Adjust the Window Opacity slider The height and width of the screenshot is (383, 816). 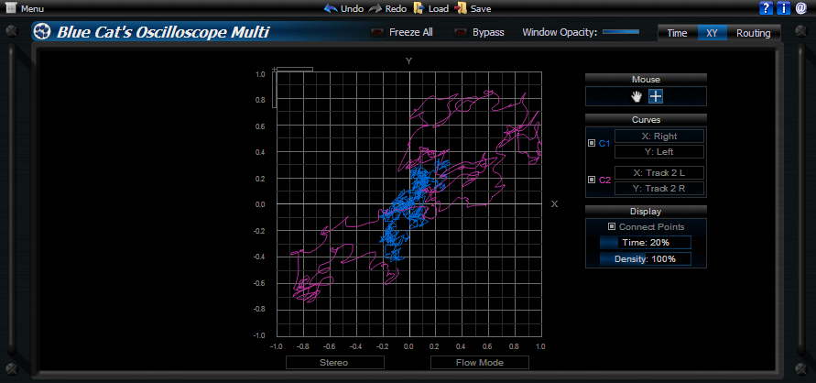click(621, 32)
